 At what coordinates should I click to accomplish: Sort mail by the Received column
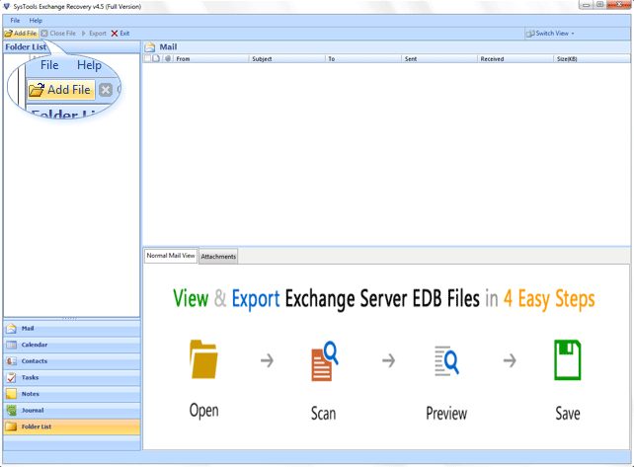[515, 59]
